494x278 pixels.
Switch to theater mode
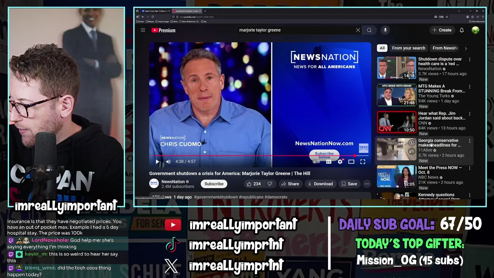(351, 162)
